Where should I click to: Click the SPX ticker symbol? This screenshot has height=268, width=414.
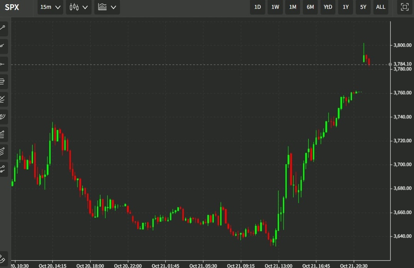[x=12, y=7]
